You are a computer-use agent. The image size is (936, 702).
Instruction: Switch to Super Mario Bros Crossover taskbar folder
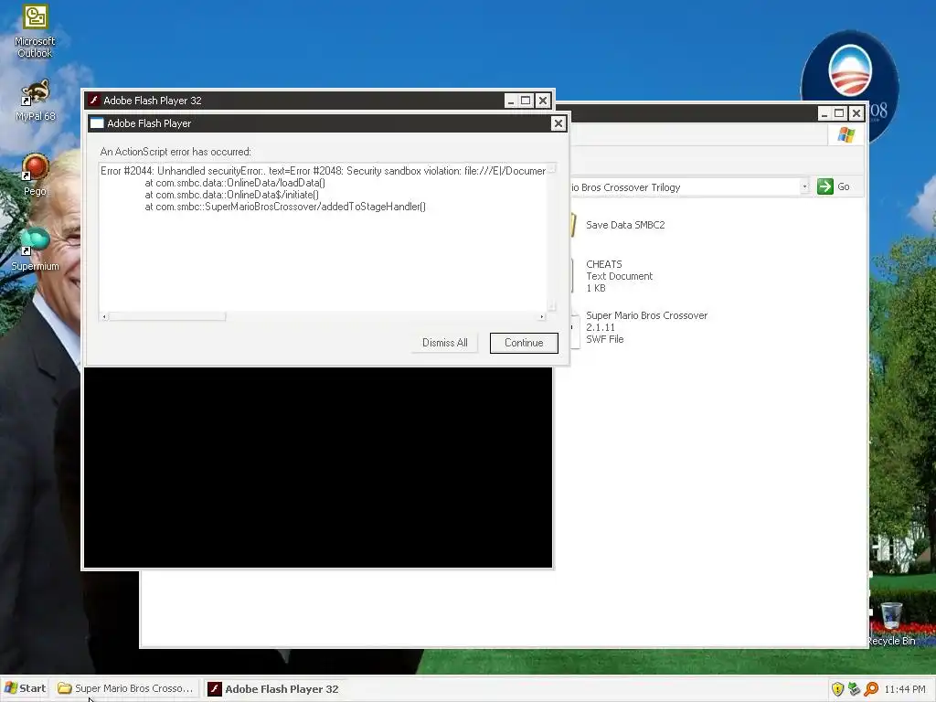[x=125, y=688]
